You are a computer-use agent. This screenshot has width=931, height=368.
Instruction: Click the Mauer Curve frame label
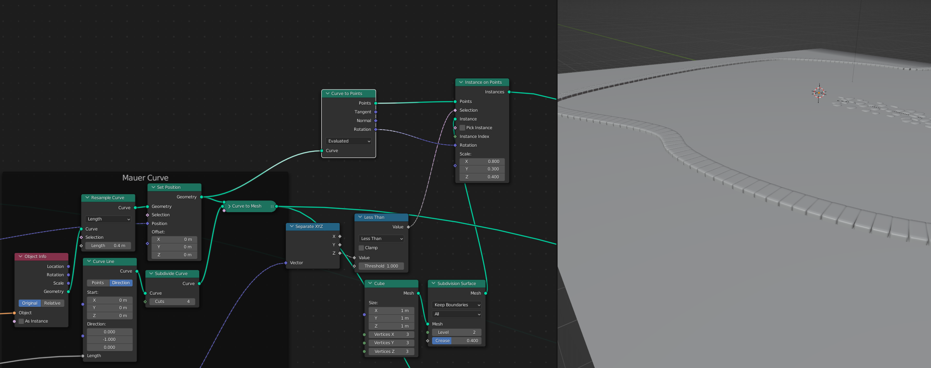pos(145,178)
